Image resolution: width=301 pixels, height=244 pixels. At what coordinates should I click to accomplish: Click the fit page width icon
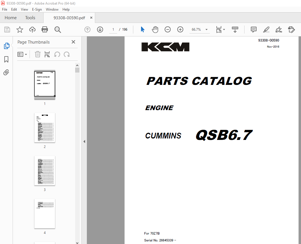point(219,30)
